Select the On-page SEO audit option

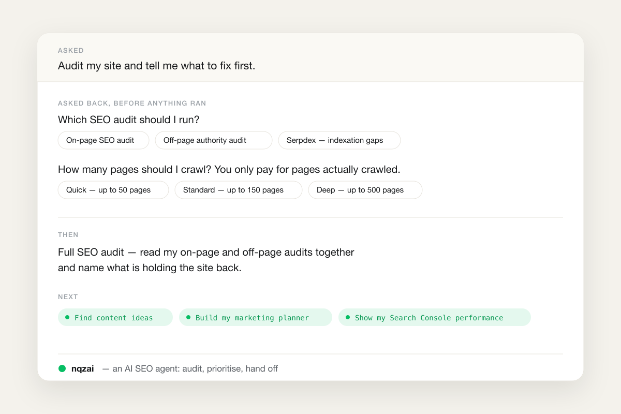[103, 140]
